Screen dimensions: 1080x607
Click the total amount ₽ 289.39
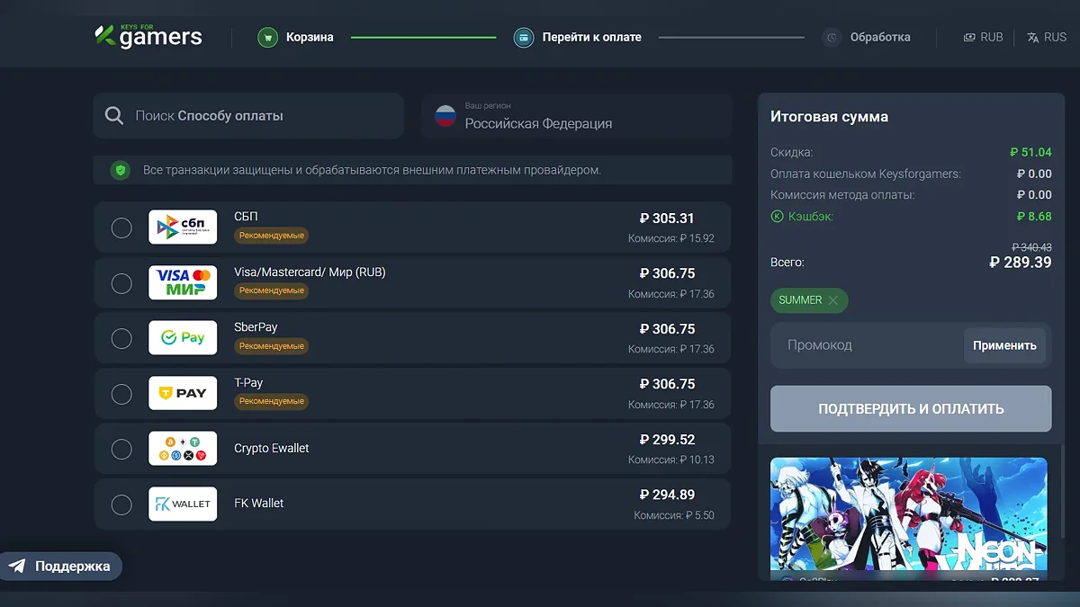click(x=1021, y=263)
